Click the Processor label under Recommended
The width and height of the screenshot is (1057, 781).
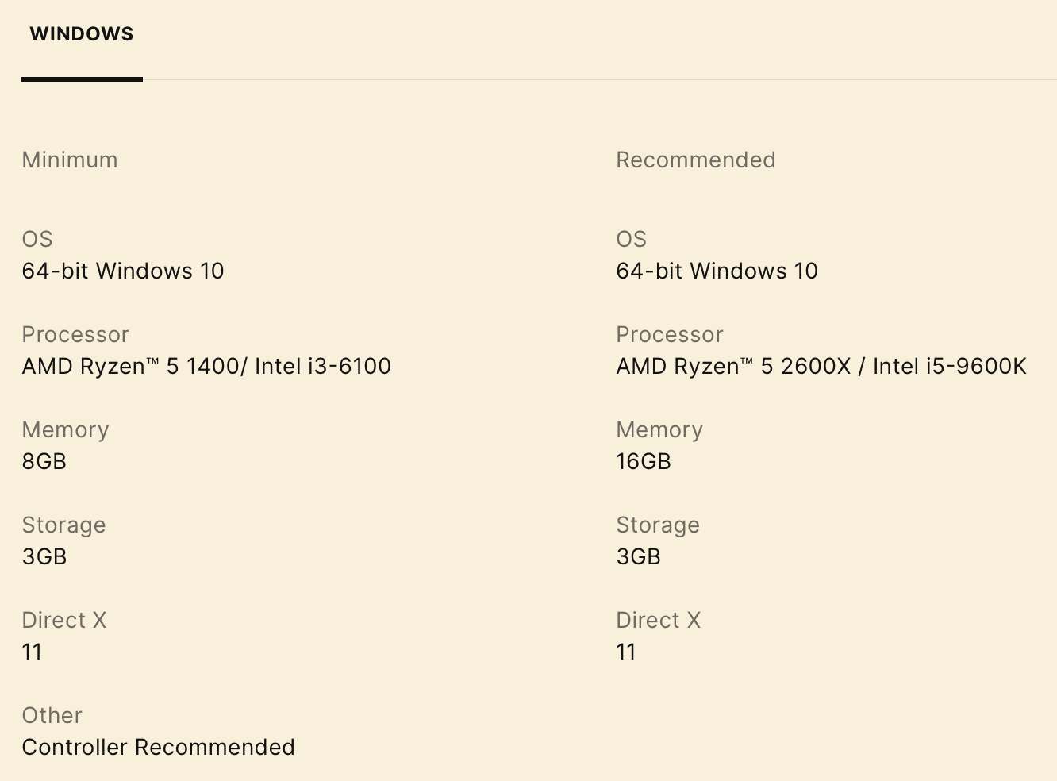coord(670,334)
